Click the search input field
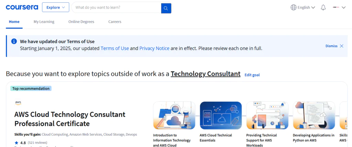The image size is (352, 147). [117, 8]
